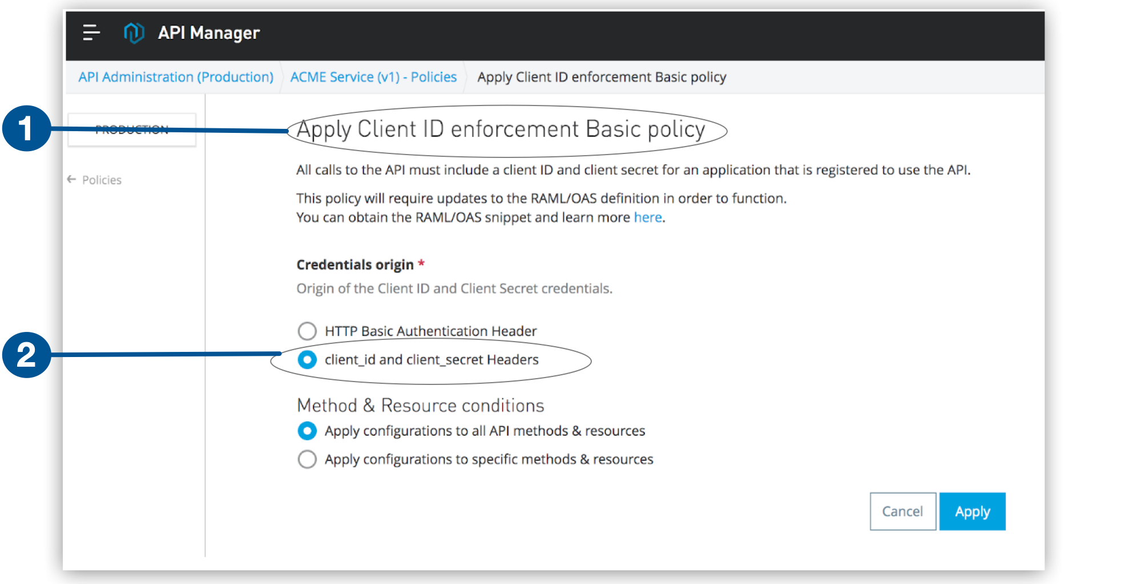Image resolution: width=1121 pixels, height=584 pixels.
Task: Click the PRODUCTION environment button
Action: [x=132, y=129]
